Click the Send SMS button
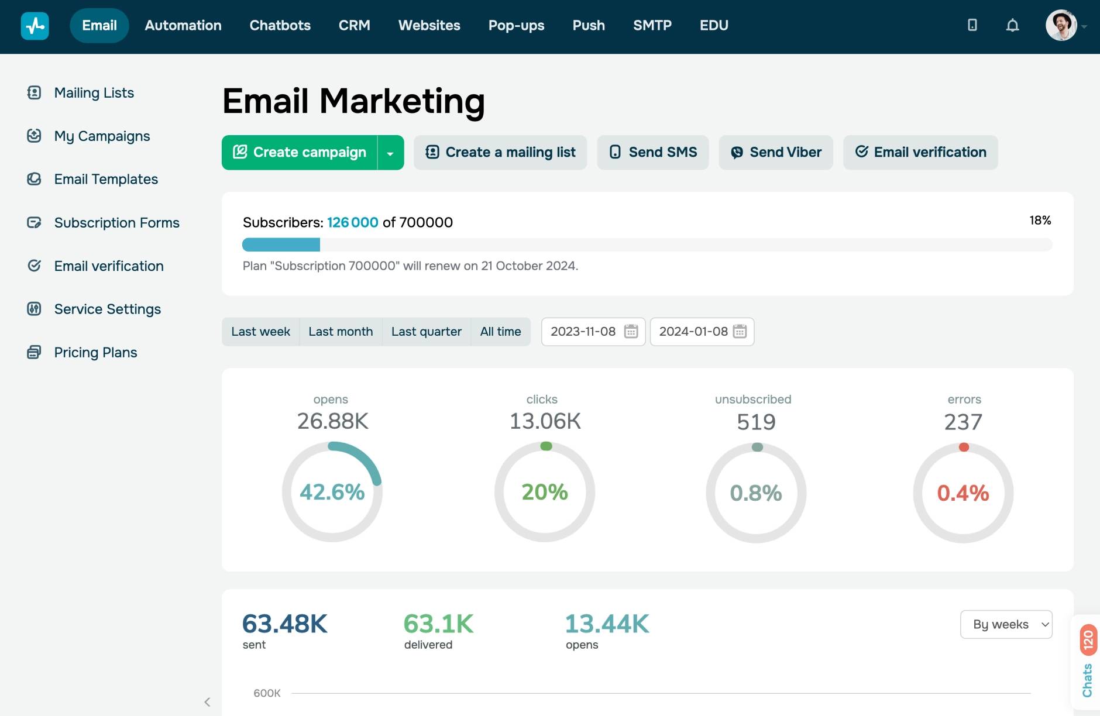The height and width of the screenshot is (716, 1100). tap(652, 152)
